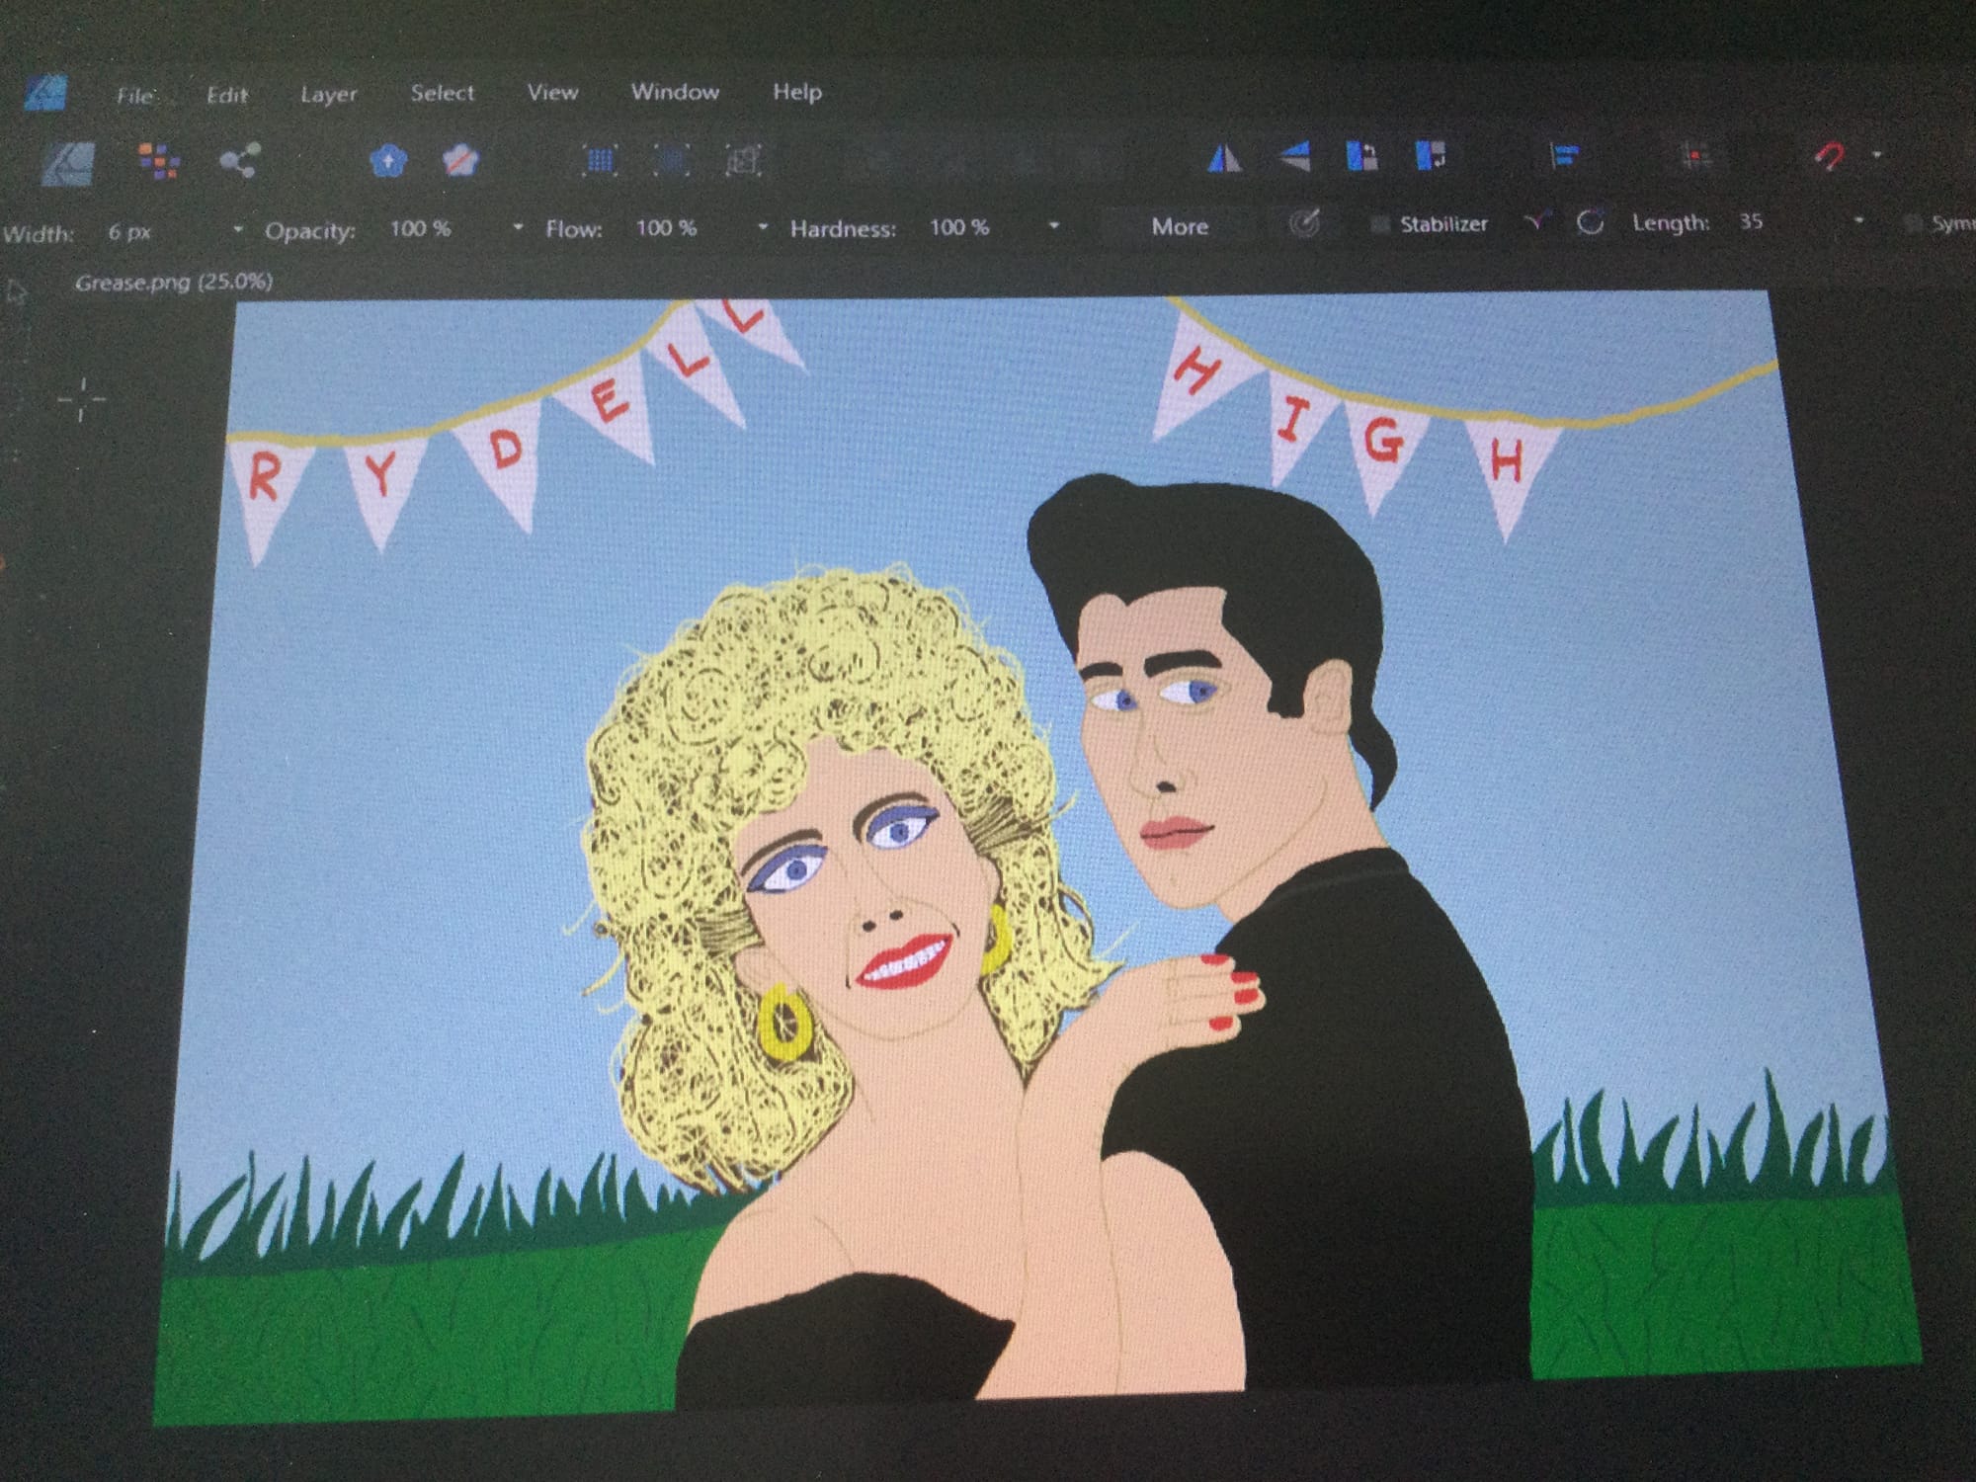Switch to the Pixel Persona icon
The width and height of the screenshot is (1976, 1482).
158,161
